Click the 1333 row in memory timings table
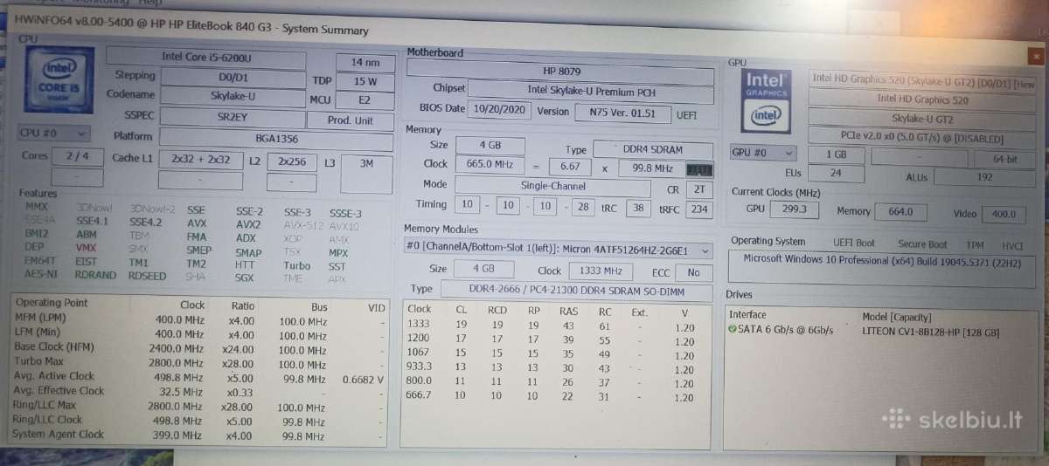 coord(556,326)
